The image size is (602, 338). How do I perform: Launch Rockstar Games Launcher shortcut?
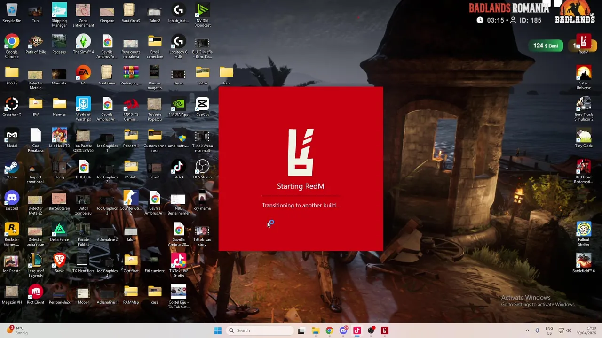pos(12,234)
